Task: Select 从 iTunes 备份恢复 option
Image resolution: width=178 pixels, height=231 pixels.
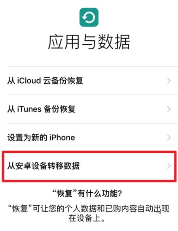Action: pos(93,109)
